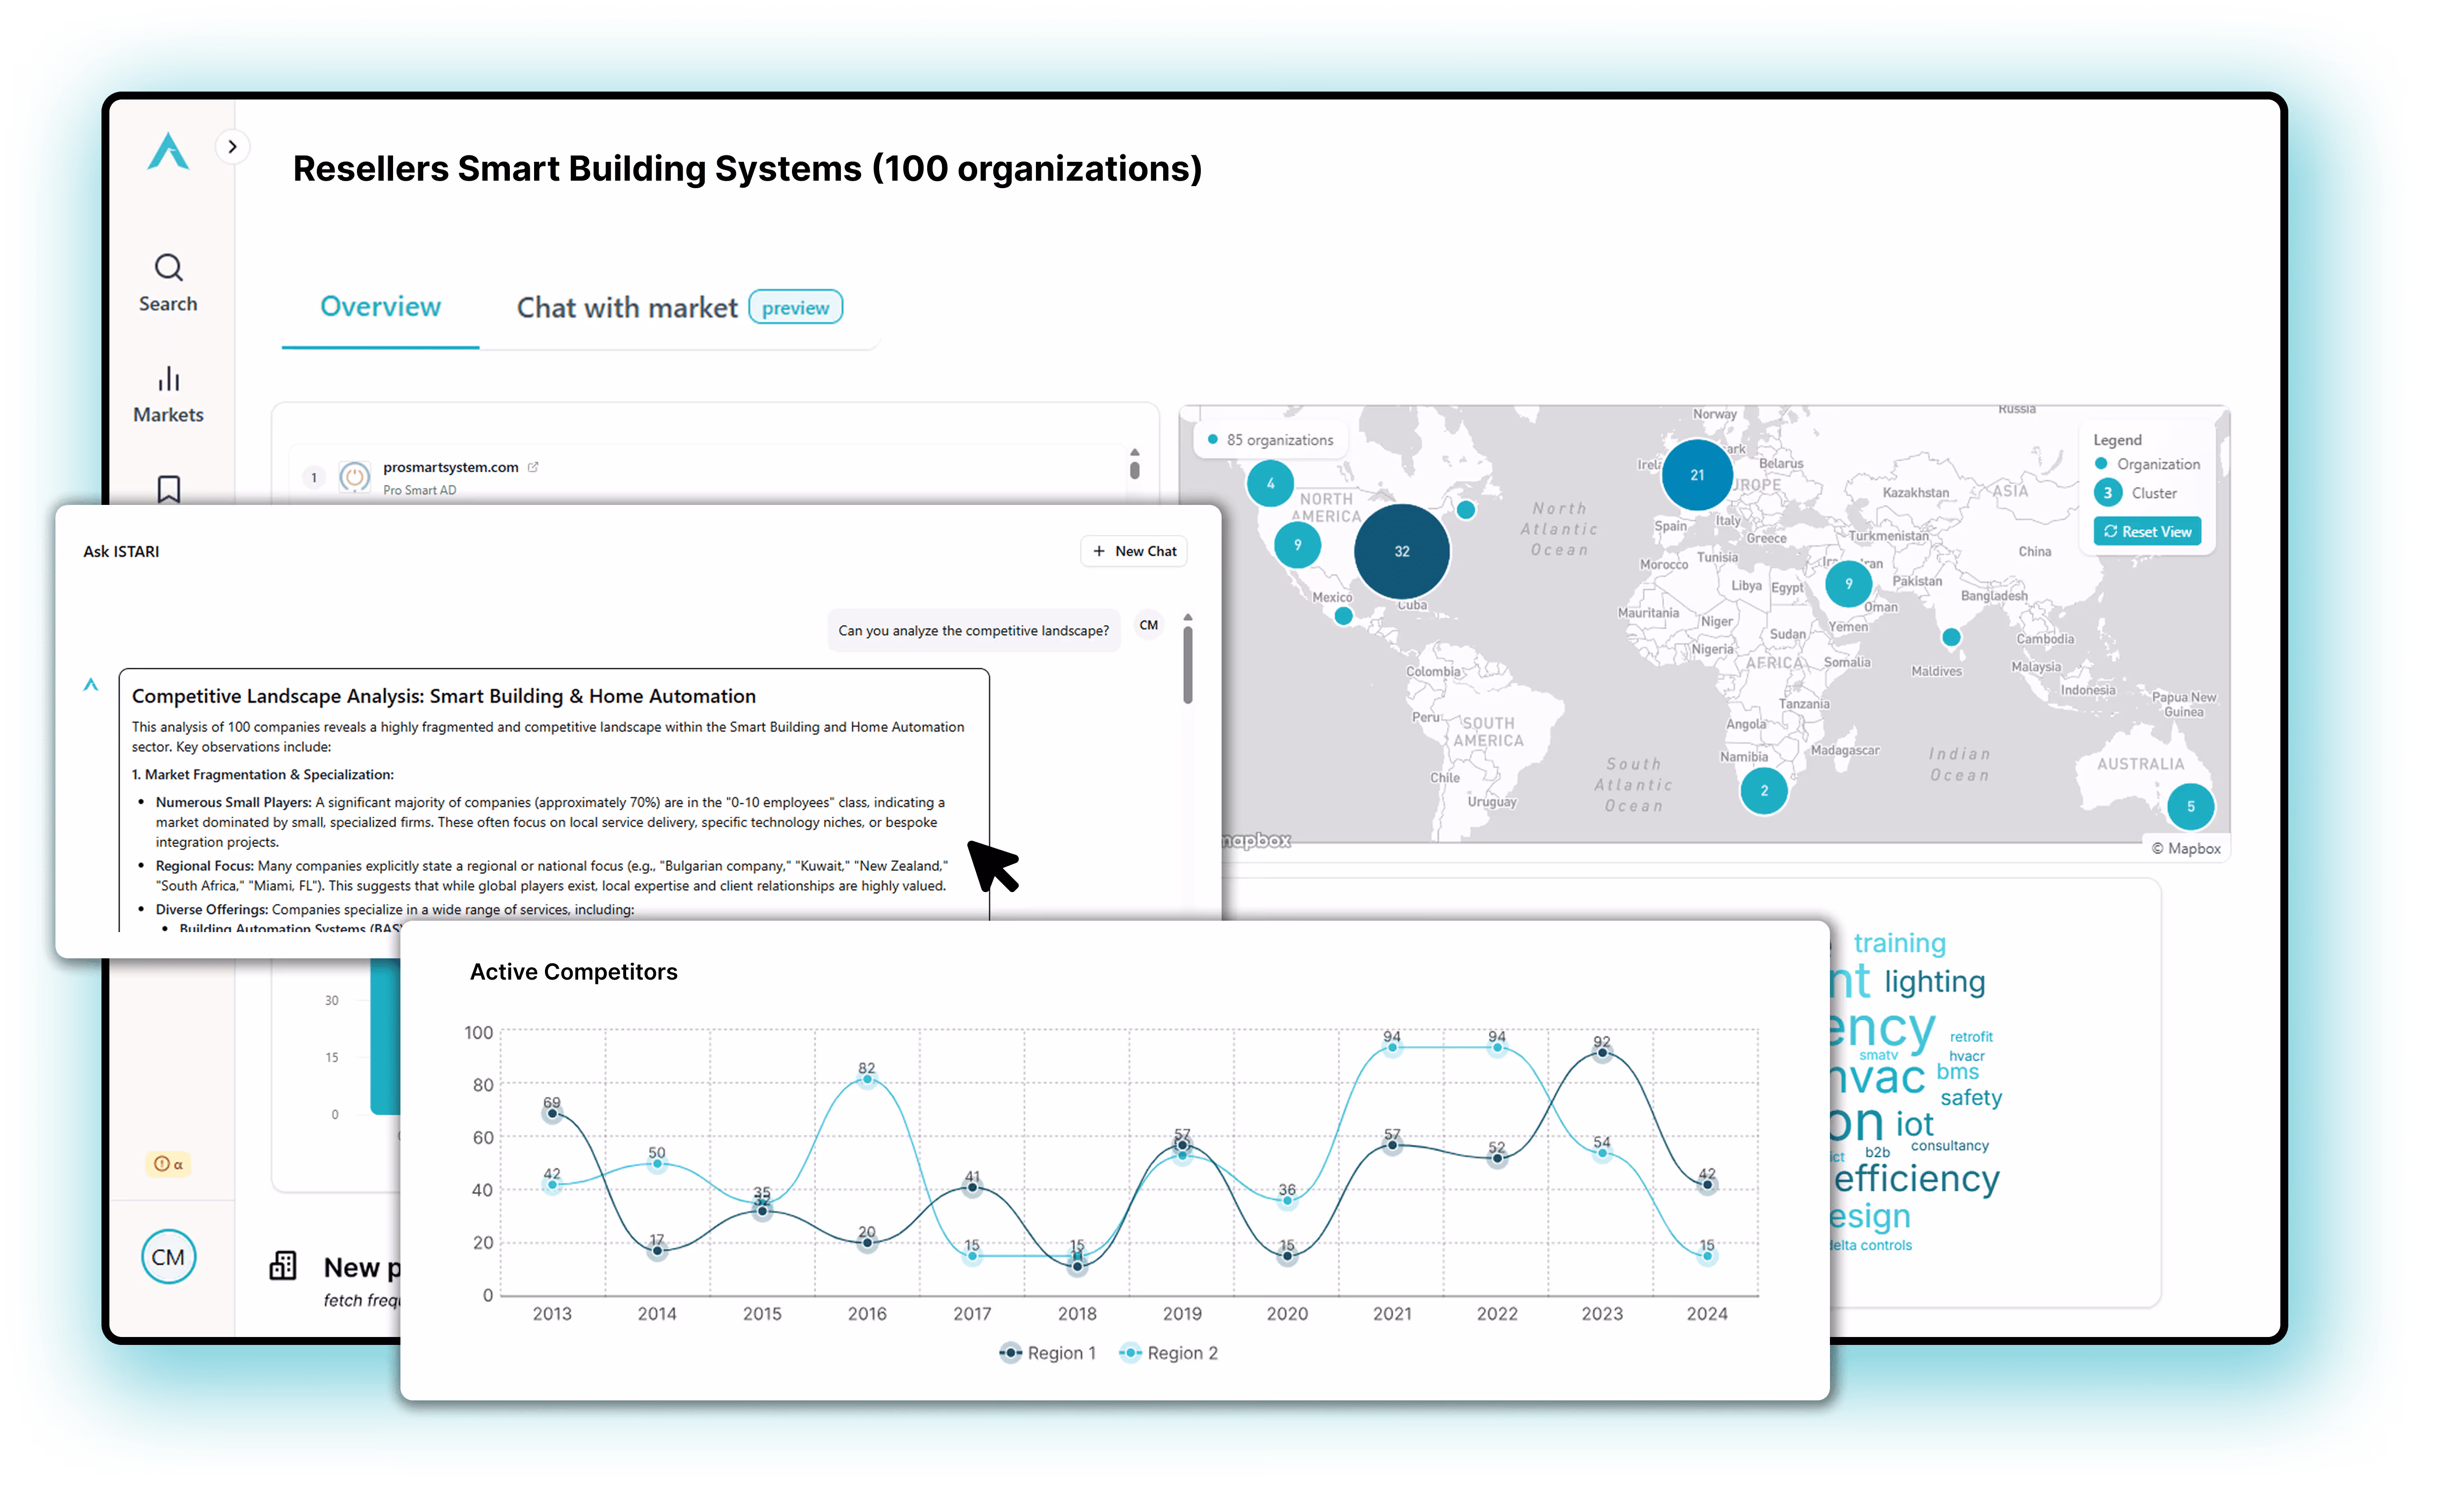2464x1486 pixels.
Task: Click Organization legend dot
Action: 2101,464
